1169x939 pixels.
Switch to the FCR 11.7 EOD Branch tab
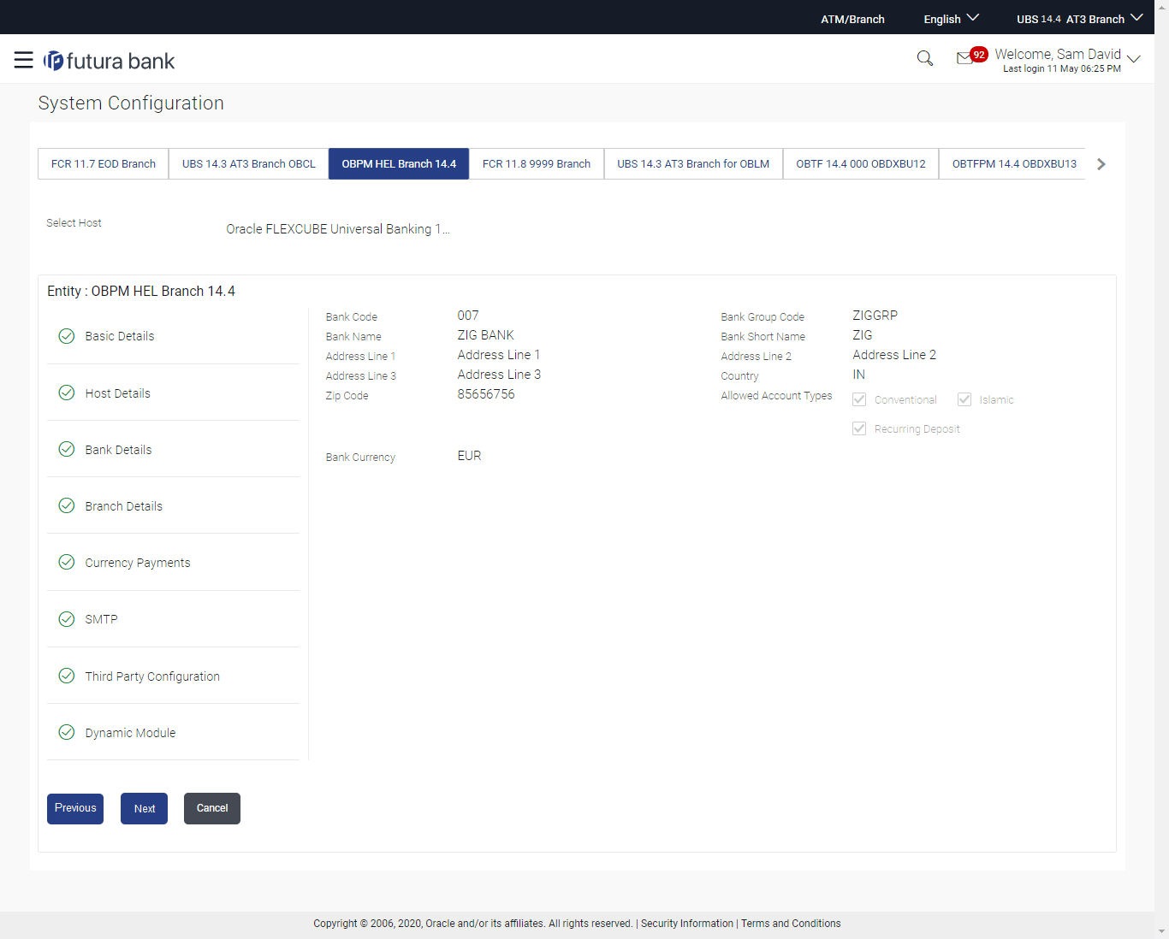(104, 163)
